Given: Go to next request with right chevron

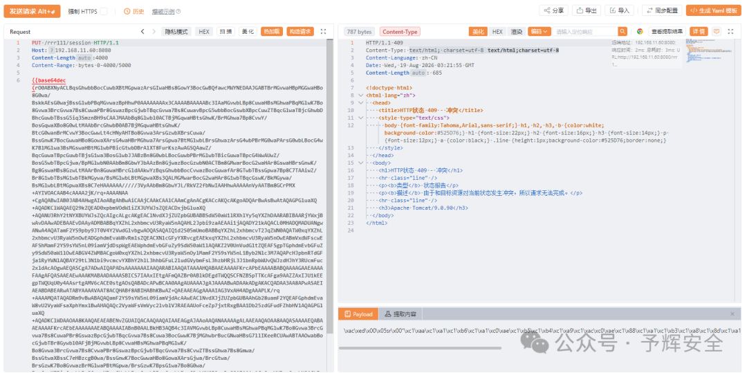Looking at the screenshot, I should click(154, 31).
